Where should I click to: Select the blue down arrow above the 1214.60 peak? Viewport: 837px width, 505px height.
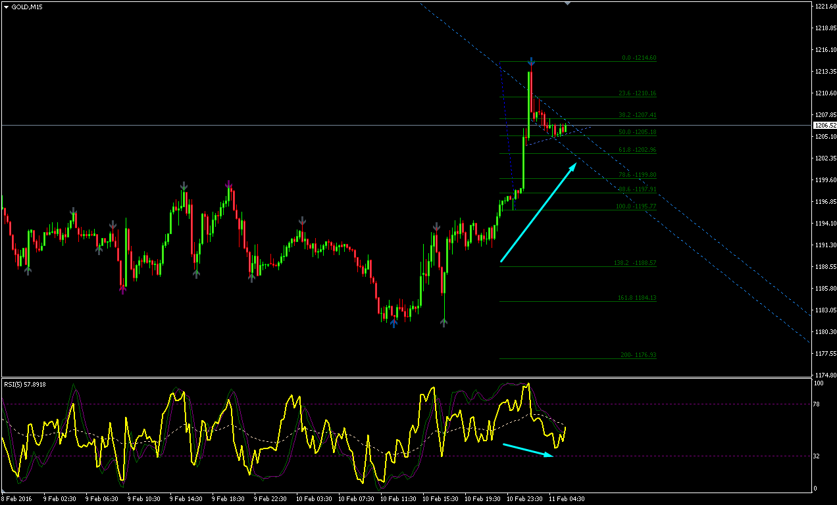531,61
